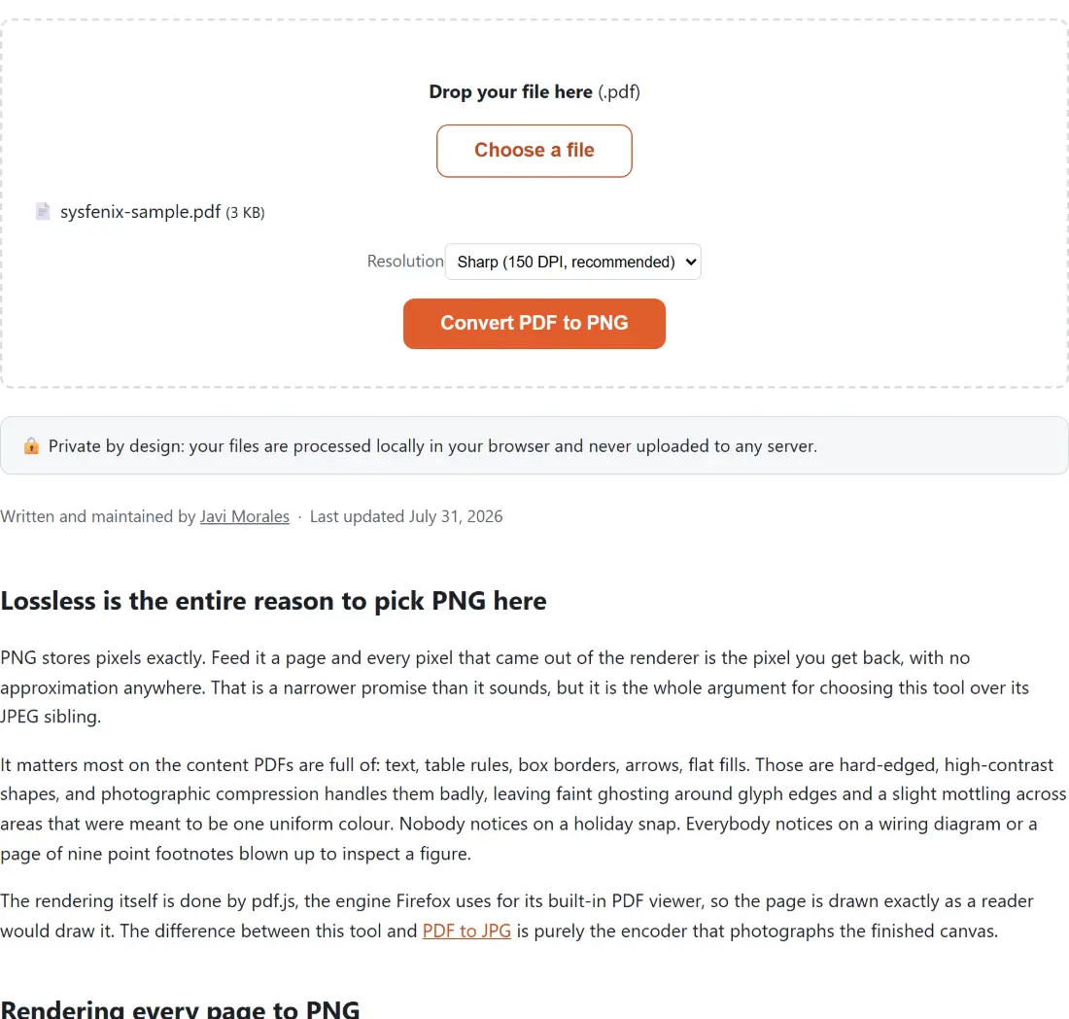Click the Choose a file button

pos(534,151)
